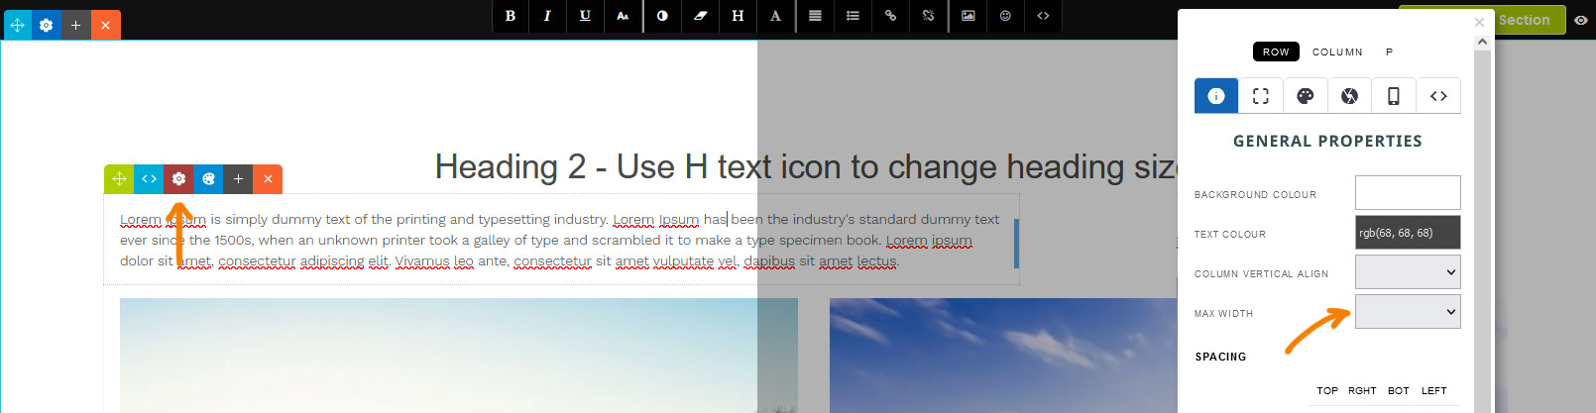The image size is (1596, 413).
Task: Click the eraser clear formatting icon
Action: point(700,16)
